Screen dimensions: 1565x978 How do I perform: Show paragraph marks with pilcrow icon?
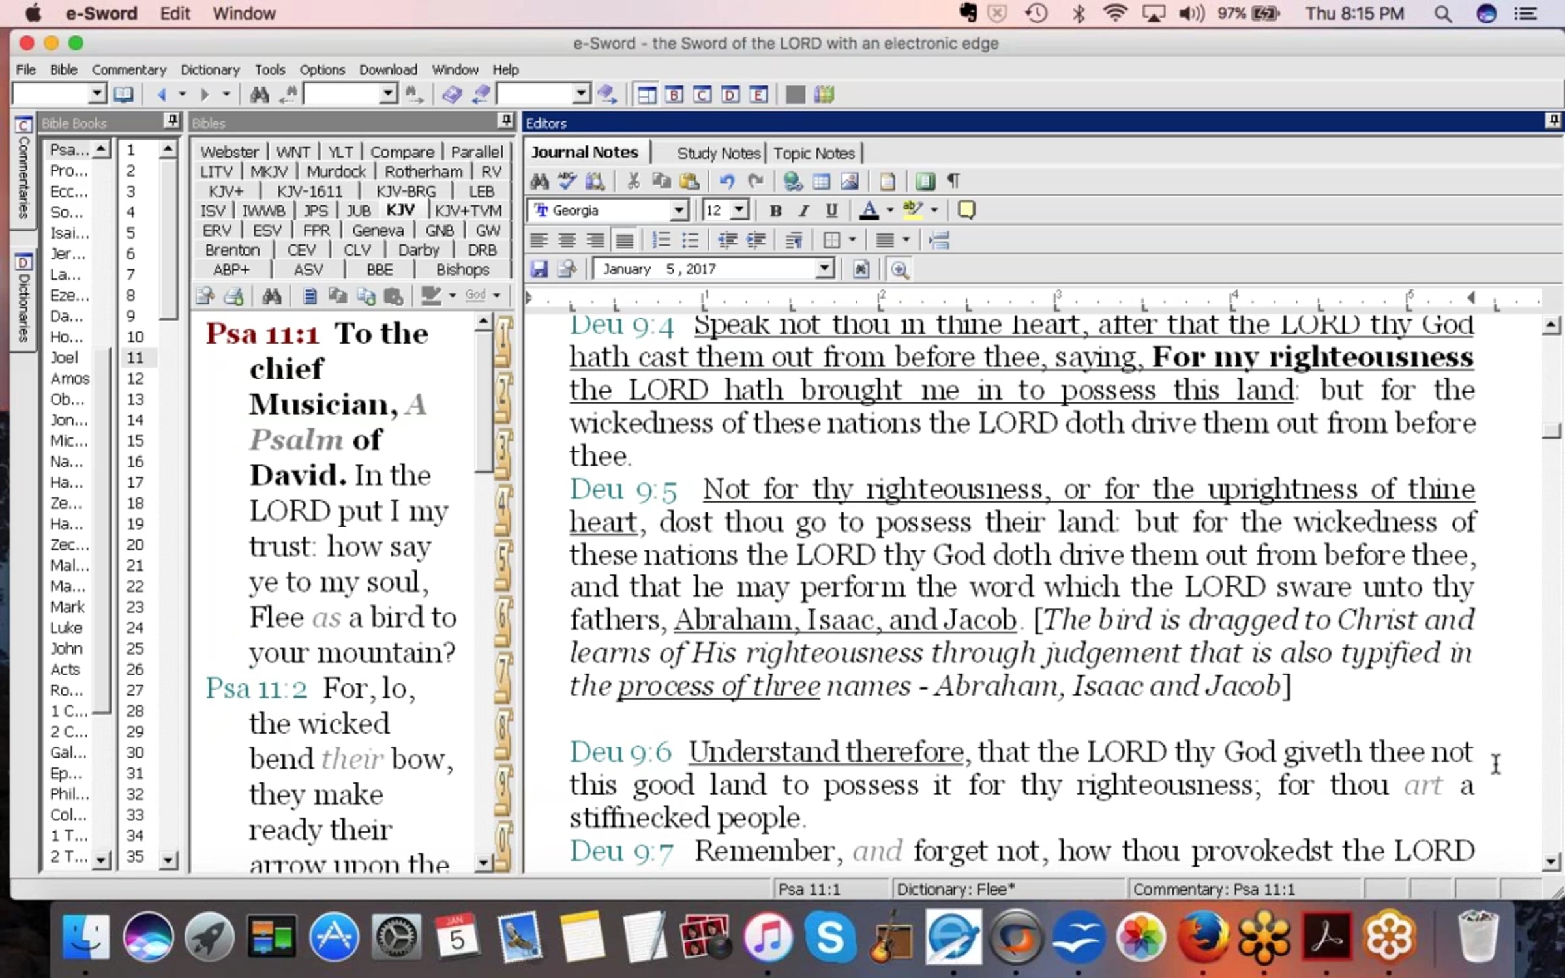tap(953, 181)
